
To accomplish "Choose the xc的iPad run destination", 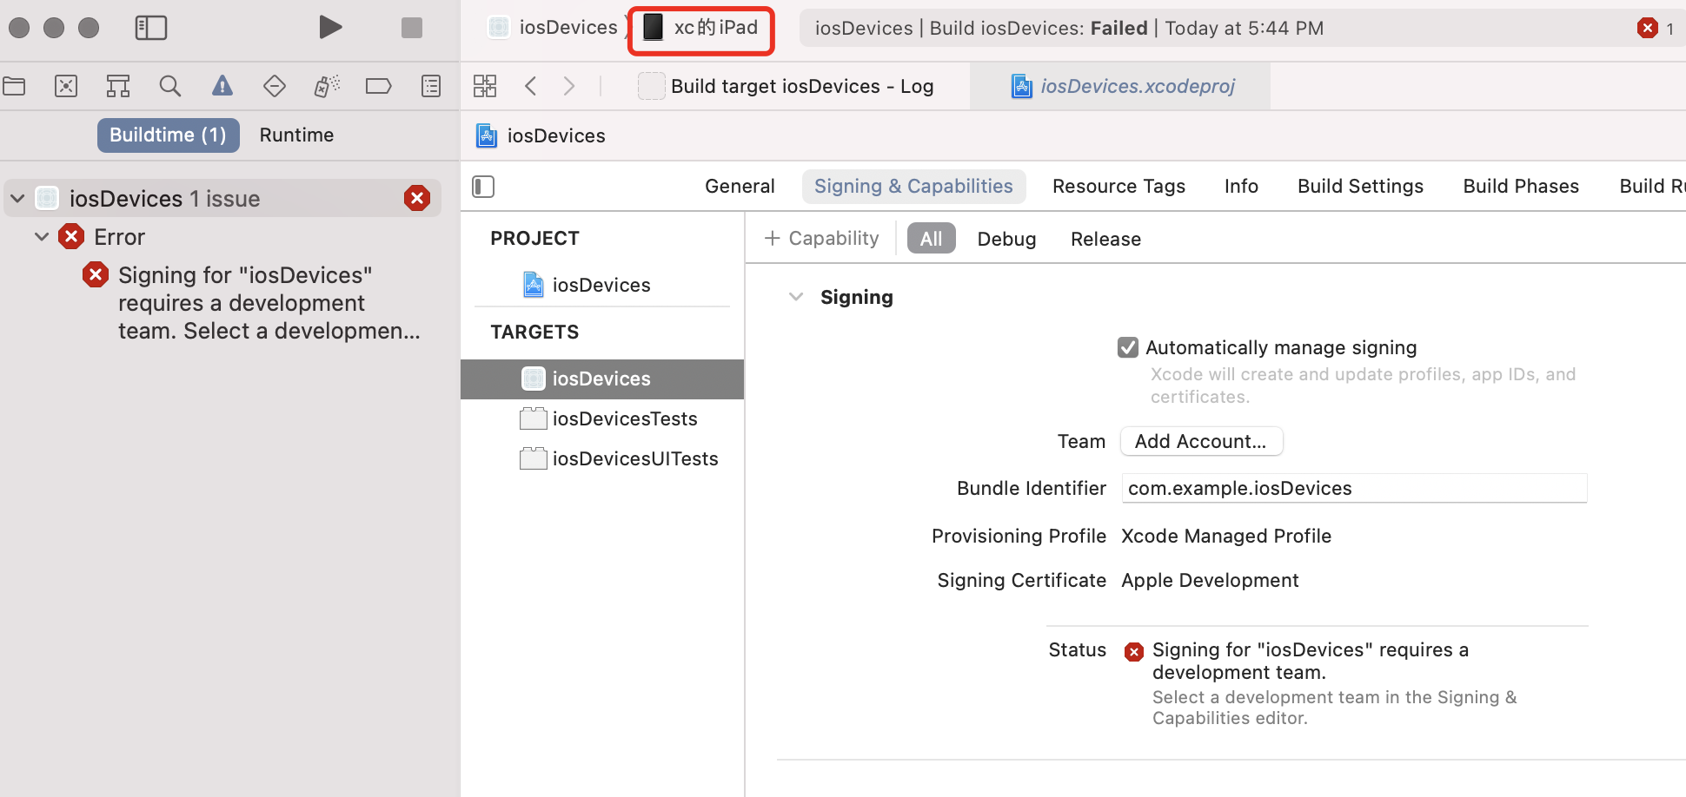I will (700, 28).
